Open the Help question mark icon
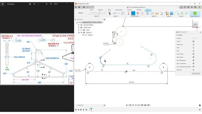The width and height of the screenshot is (202, 114). click(195, 7)
